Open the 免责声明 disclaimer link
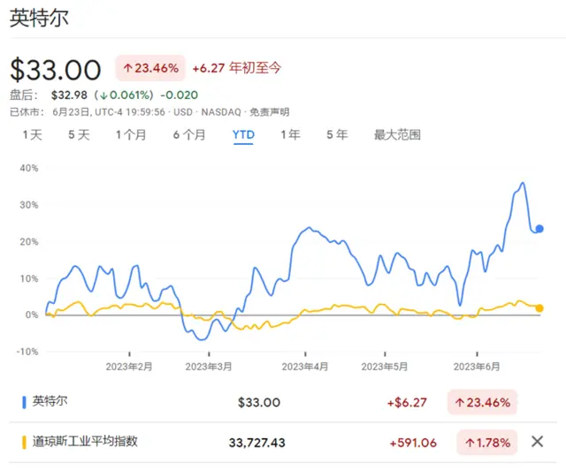 tap(270, 112)
